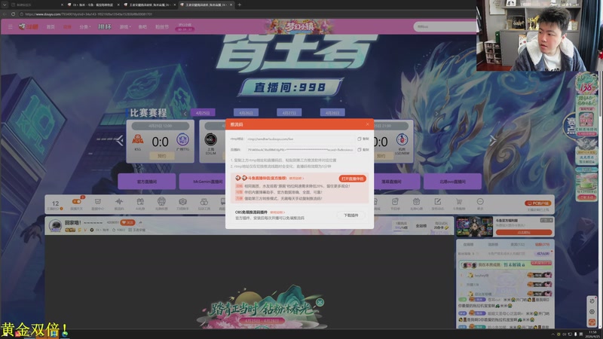Click the orange floating support headset icon
This screenshot has width=603, height=339.
(592, 322)
